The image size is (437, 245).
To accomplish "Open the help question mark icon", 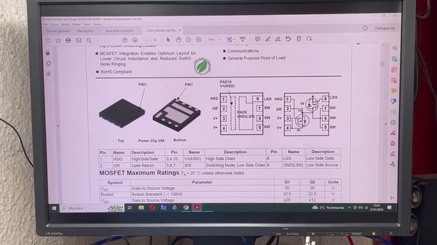I will pyautogui.click(x=365, y=28).
